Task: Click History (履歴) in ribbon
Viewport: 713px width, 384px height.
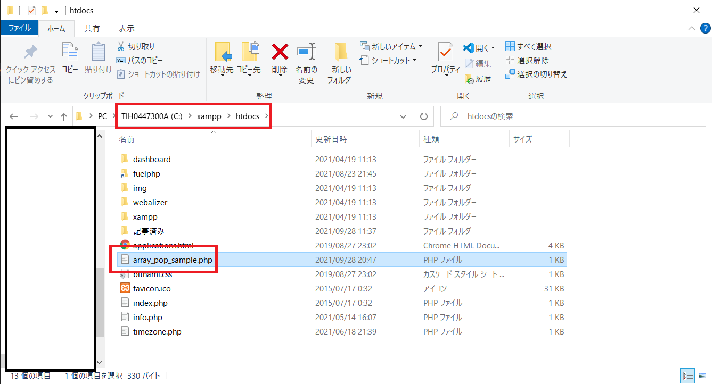Action: (478, 79)
